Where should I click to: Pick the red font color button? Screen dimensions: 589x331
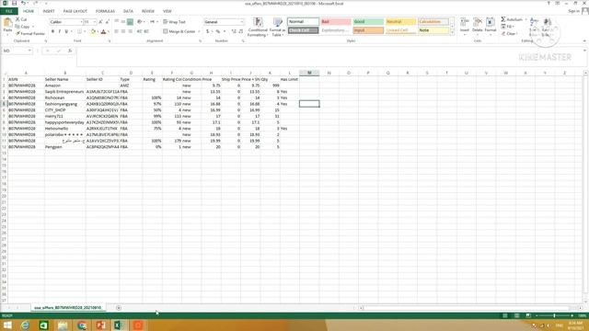(103, 31)
